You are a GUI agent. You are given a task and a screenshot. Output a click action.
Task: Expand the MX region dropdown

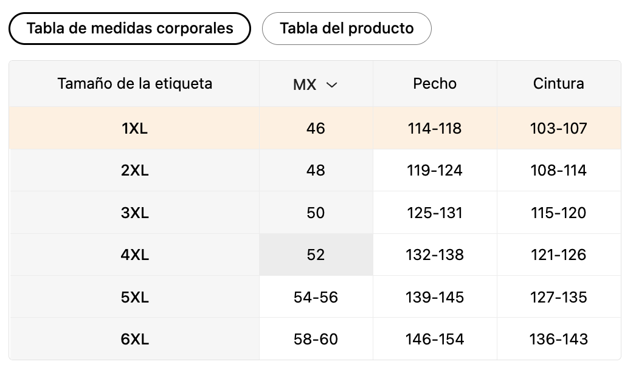click(315, 84)
